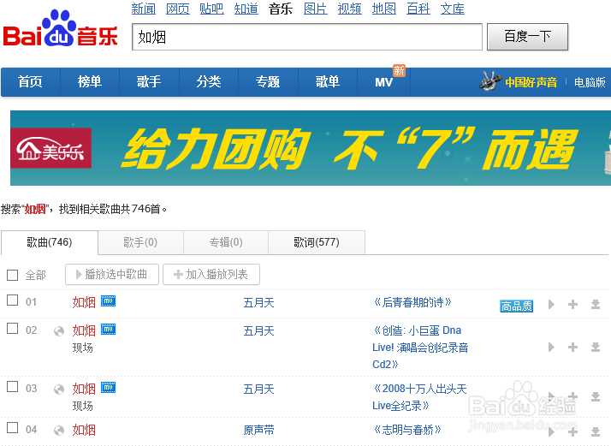This screenshot has width=611, height=446.
Task: Open album 《后青春期的诗》
Action: coord(412,302)
